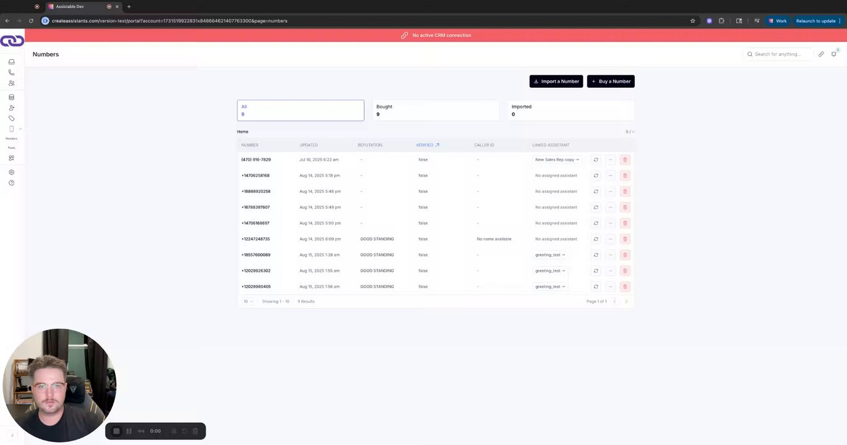Open greeting_test link for +18557600089
The width and height of the screenshot is (847, 445).
pyautogui.click(x=550, y=255)
